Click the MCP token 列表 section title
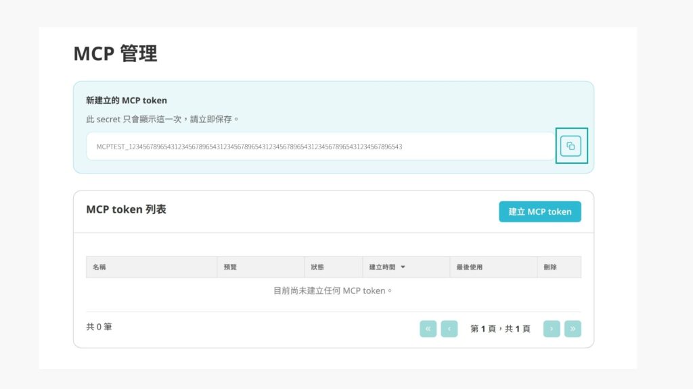693x389 pixels. point(126,209)
